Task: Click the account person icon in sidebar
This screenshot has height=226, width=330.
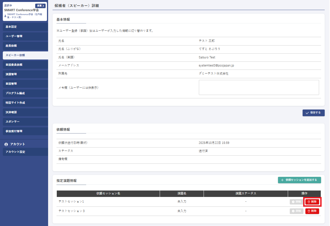Action: (6, 144)
